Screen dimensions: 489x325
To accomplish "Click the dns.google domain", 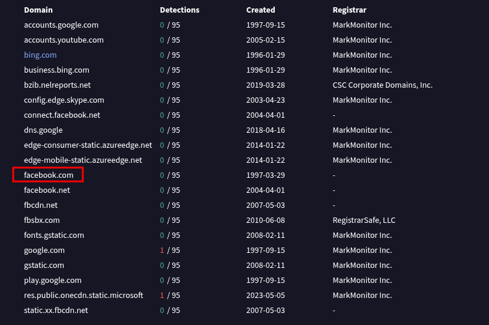I will click(x=43, y=130).
